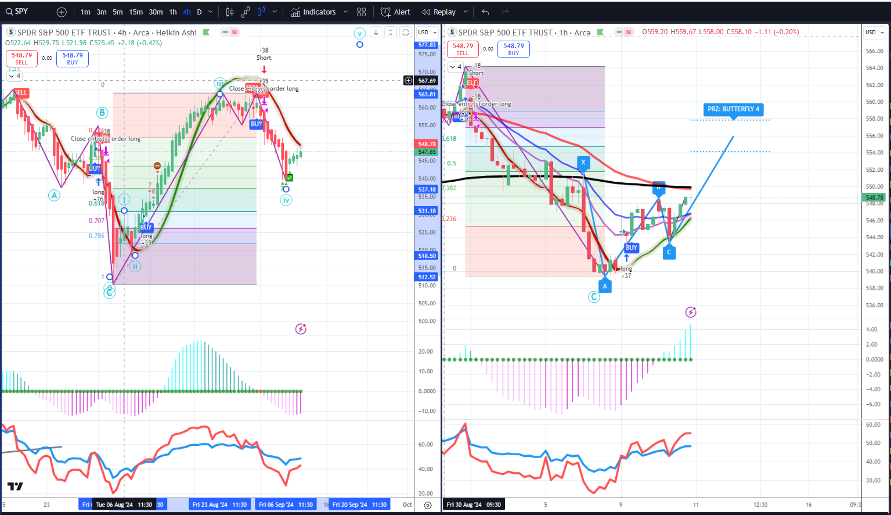
Task: Switch the interval to D
Action: click(199, 12)
